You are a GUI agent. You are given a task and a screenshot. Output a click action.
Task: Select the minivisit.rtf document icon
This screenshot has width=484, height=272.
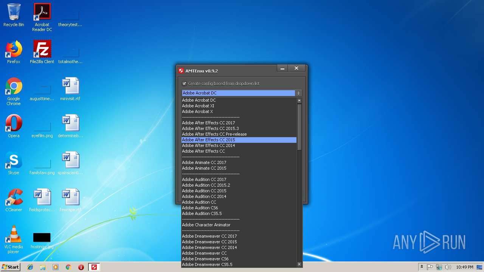(70, 89)
